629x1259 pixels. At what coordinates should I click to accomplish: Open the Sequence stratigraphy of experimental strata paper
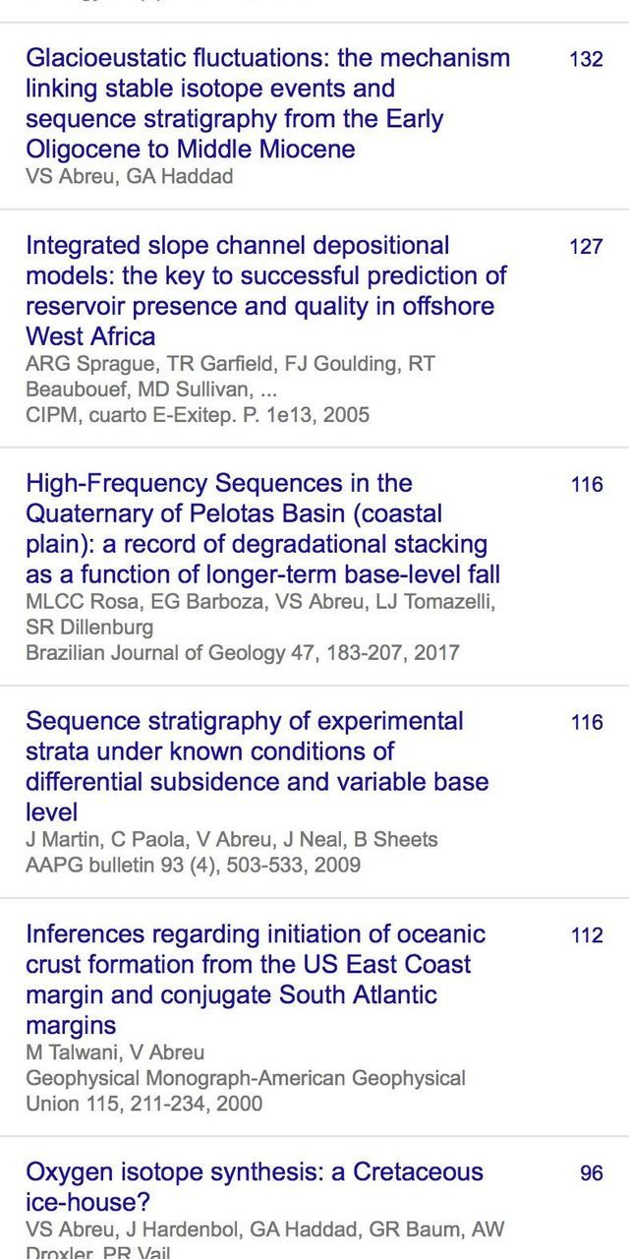coord(257,766)
